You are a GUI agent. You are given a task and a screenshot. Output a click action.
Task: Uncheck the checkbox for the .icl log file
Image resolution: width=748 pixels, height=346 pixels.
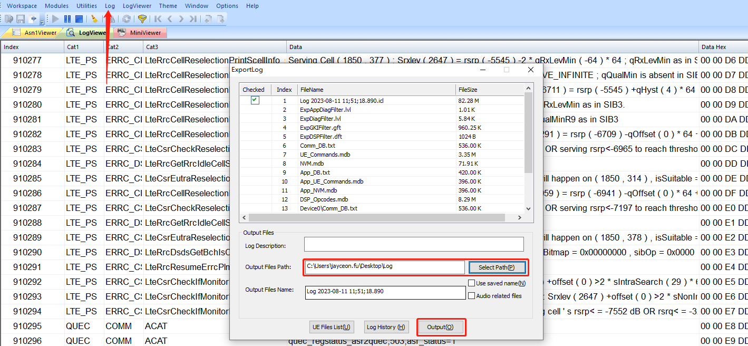pyautogui.click(x=255, y=100)
